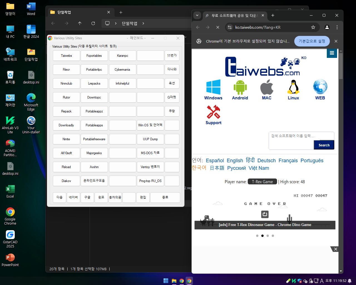Dismiss the default browser infobar
The height and width of the screenshot is (285, 356).
336,41
